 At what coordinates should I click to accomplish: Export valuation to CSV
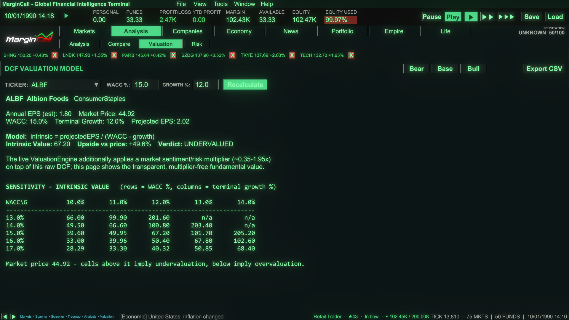pyautogui.click(x=544, y=69)
